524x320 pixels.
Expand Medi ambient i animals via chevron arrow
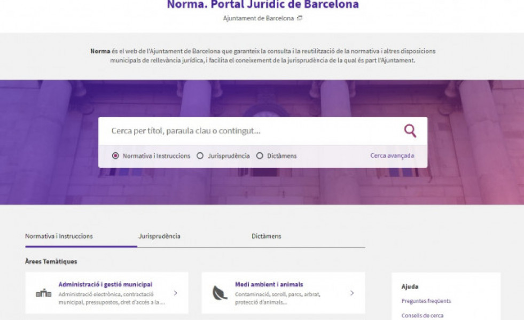click(x=351, y=293)
